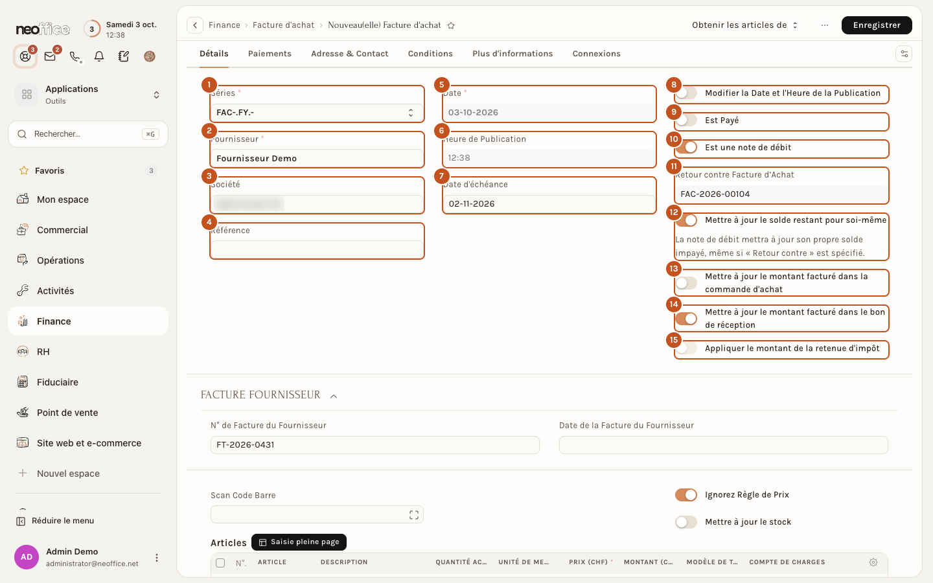The width and height of the screenshot is (933, 583).
Task: Open the three-dot more options menu
Action: [824, 25]
